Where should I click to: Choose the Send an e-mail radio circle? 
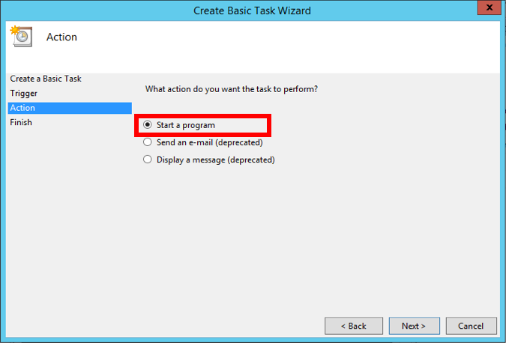pyautogui.click(x=148, y=142)
